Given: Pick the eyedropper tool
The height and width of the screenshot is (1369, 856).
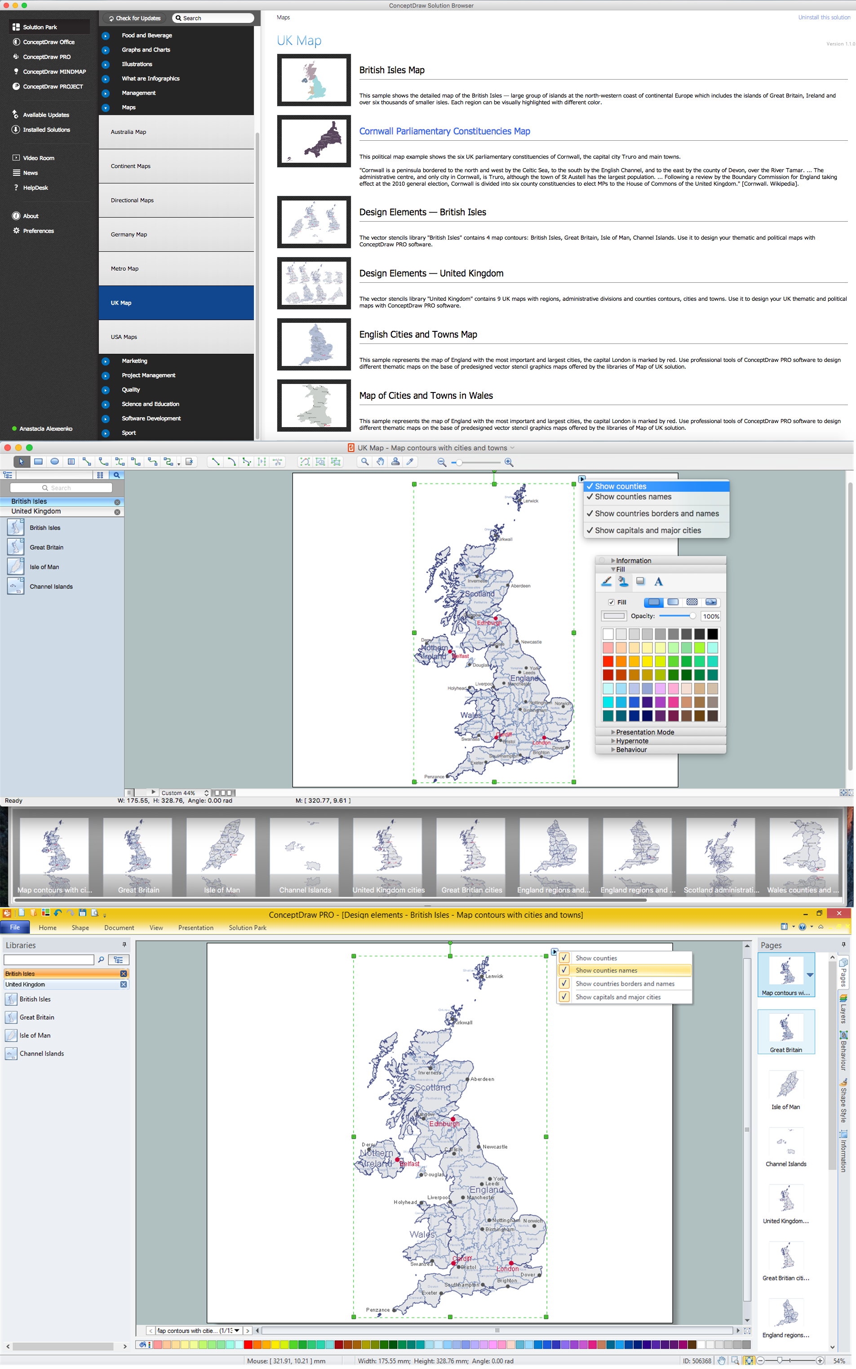Looking at the screenshot, I should 410,462.
